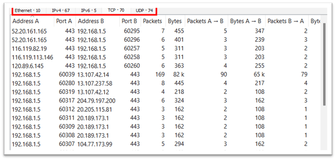This screenshot has height=160, width=336.
Task: Click the 218 bytes cell
Action: point(179,92)
